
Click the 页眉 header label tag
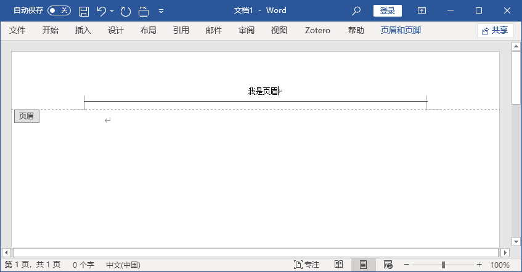[x=27, y=116]
